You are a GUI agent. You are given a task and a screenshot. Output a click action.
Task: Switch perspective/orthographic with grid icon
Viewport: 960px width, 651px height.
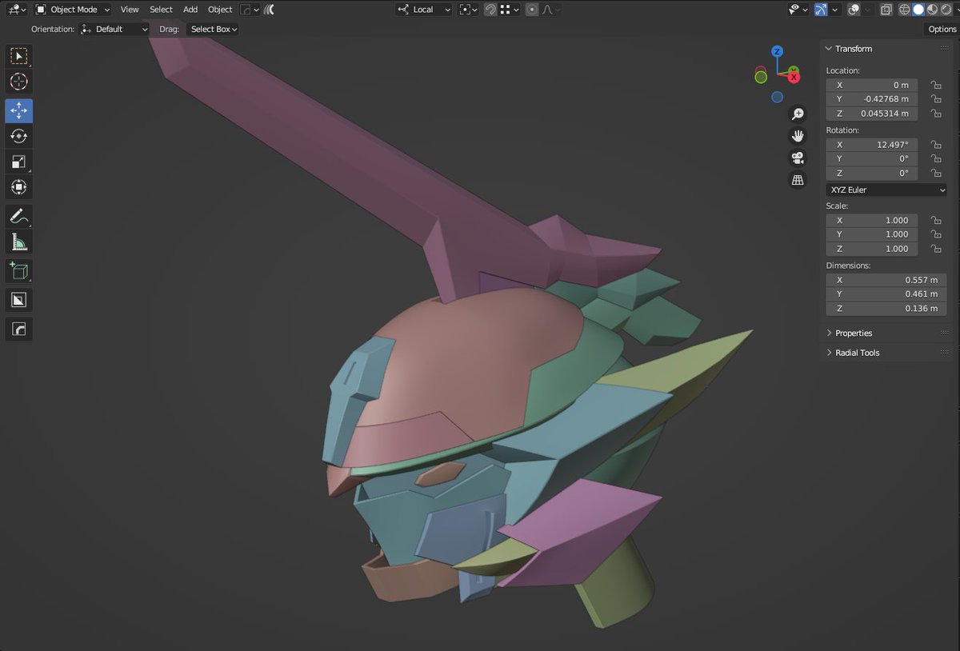(x=798, y=180)
